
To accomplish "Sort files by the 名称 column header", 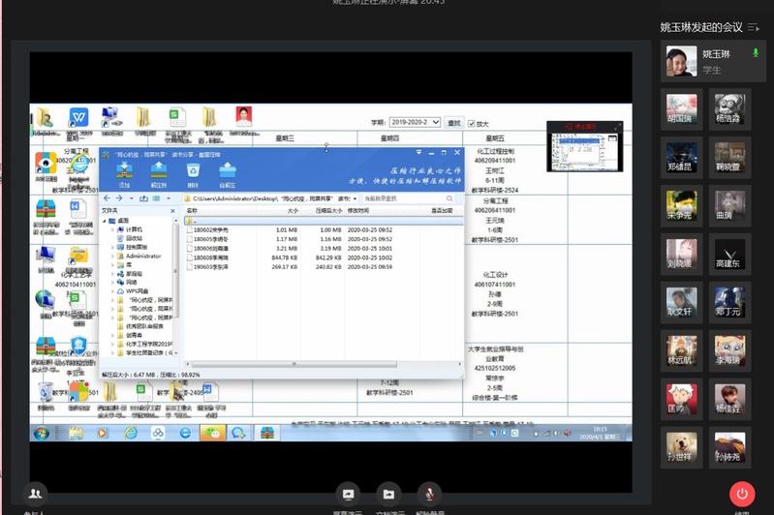I will click(192, 210).
